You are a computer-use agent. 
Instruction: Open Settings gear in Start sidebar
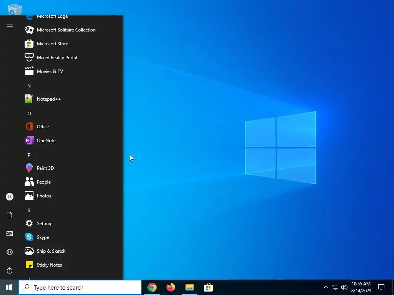10,252
